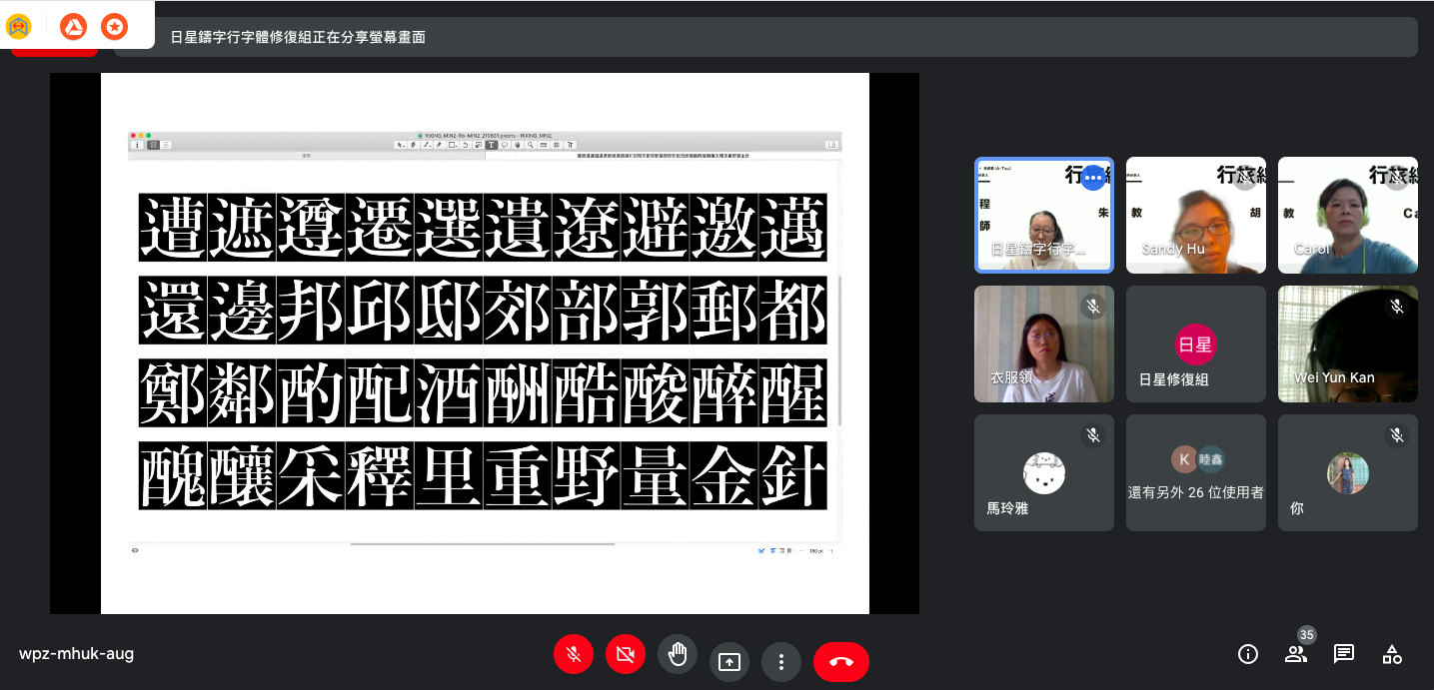This screenshot has height=690, width=1434.
Task: Click the present screen icon
Action: [x=729, y=661]
